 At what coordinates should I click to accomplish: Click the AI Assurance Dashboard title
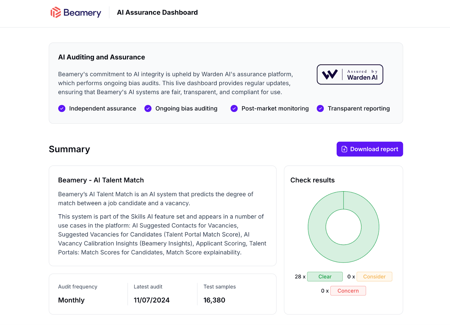pos(157,12)
